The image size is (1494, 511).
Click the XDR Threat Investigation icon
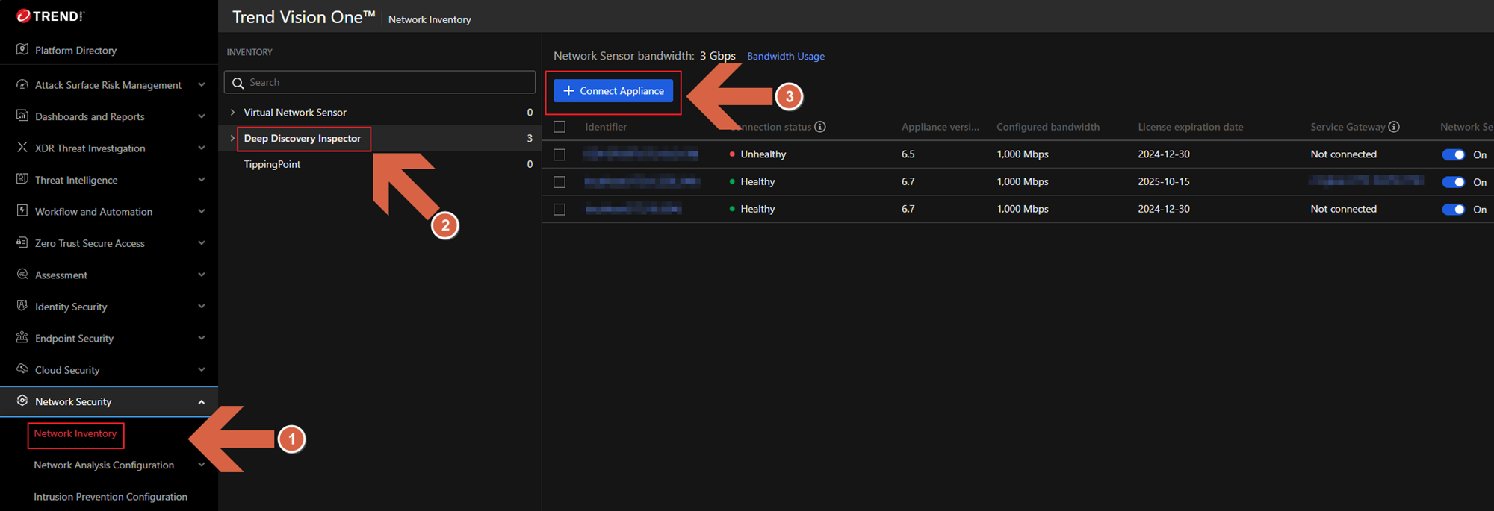point(22,148)
